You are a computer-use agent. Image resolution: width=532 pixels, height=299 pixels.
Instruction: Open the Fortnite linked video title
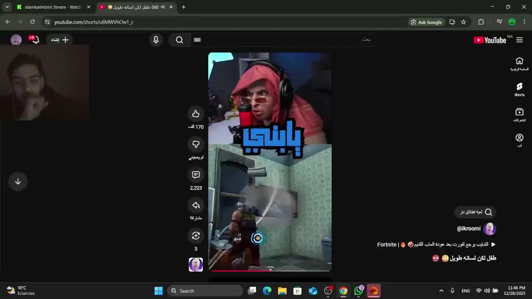pyautogui.click(x=437, y=245)
